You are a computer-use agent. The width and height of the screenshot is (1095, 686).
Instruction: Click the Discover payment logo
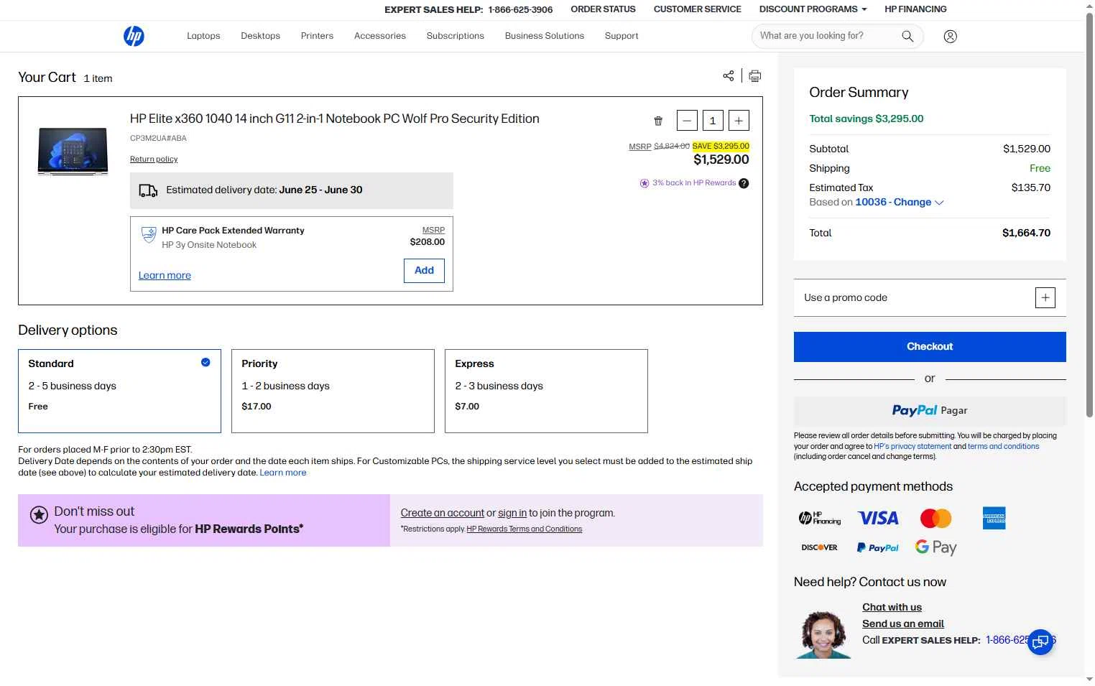[x=819, y=547]
